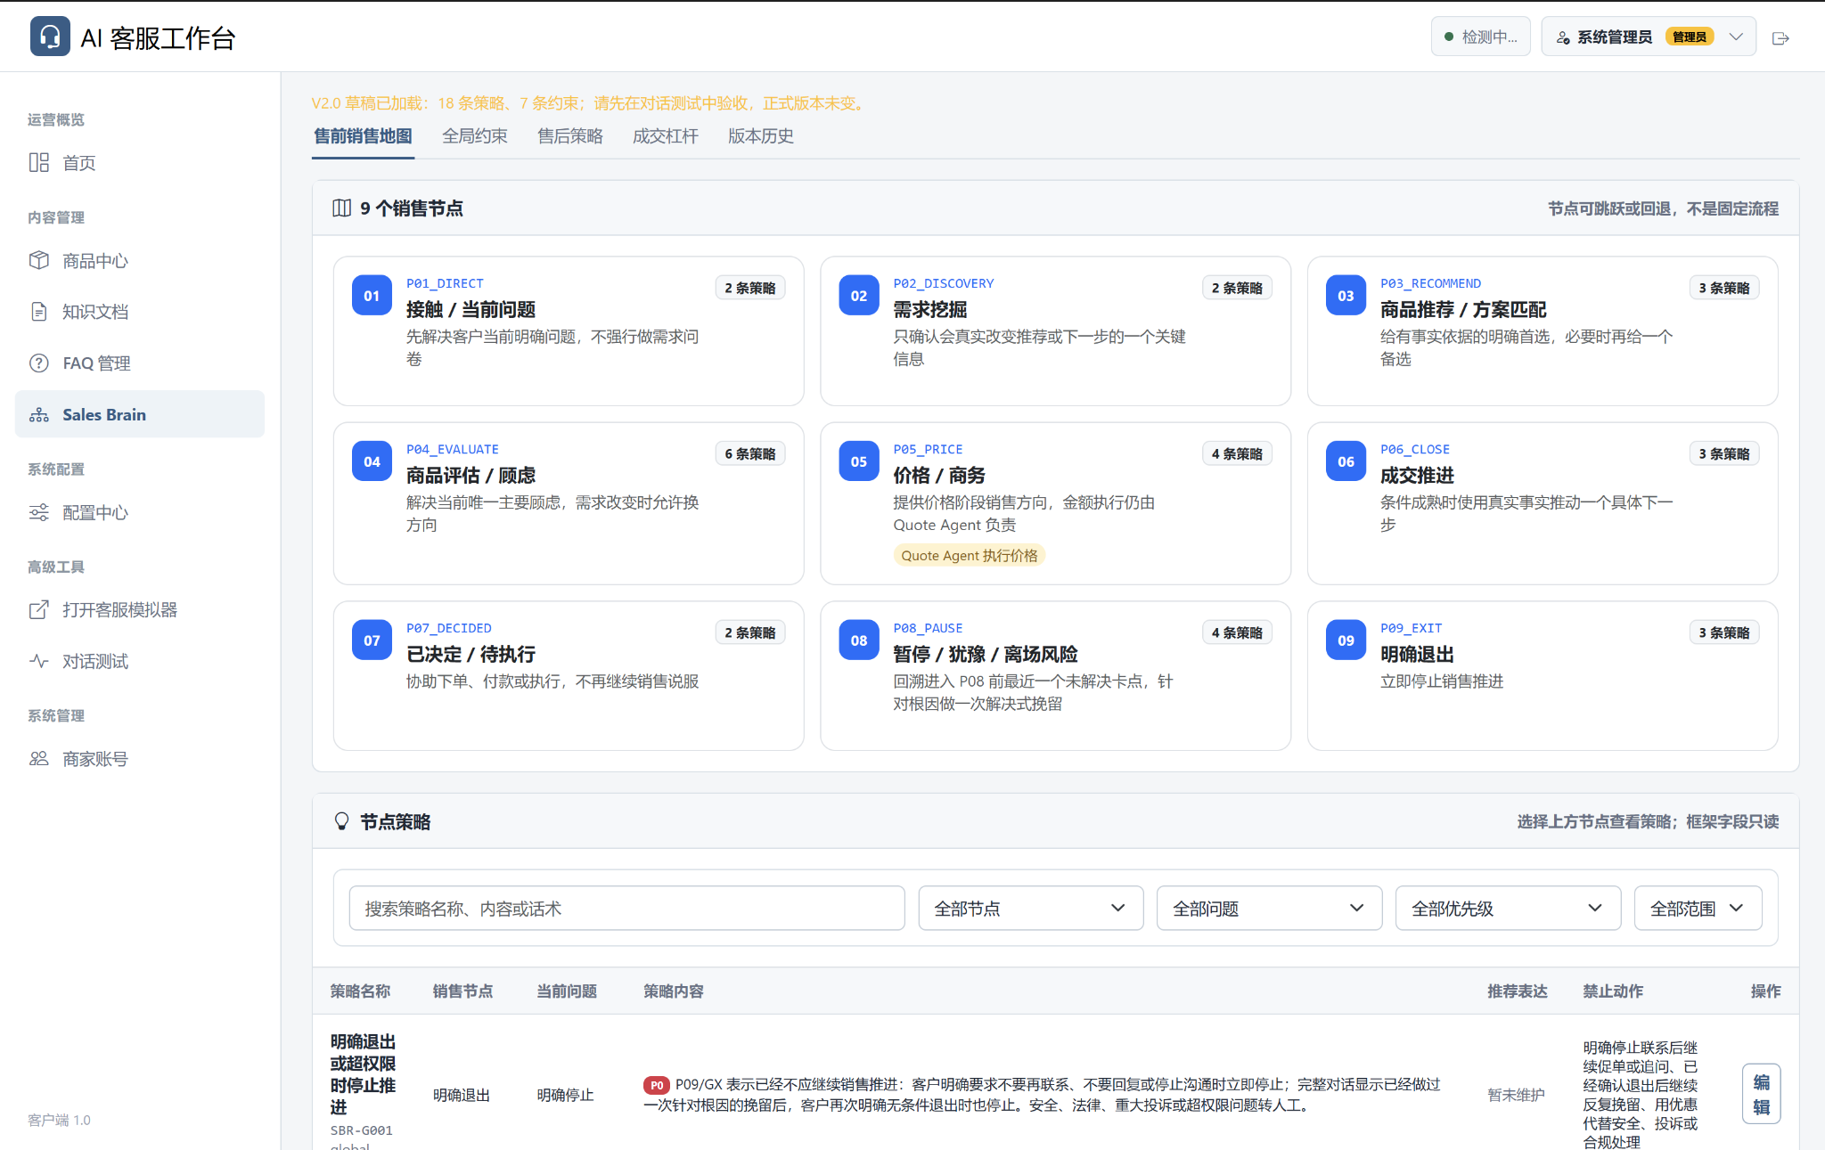Click the map icon beside 9 个销售节点
Image resolution: width=1825 pixels, height=1150 pixels.
(x=341, y=208)
